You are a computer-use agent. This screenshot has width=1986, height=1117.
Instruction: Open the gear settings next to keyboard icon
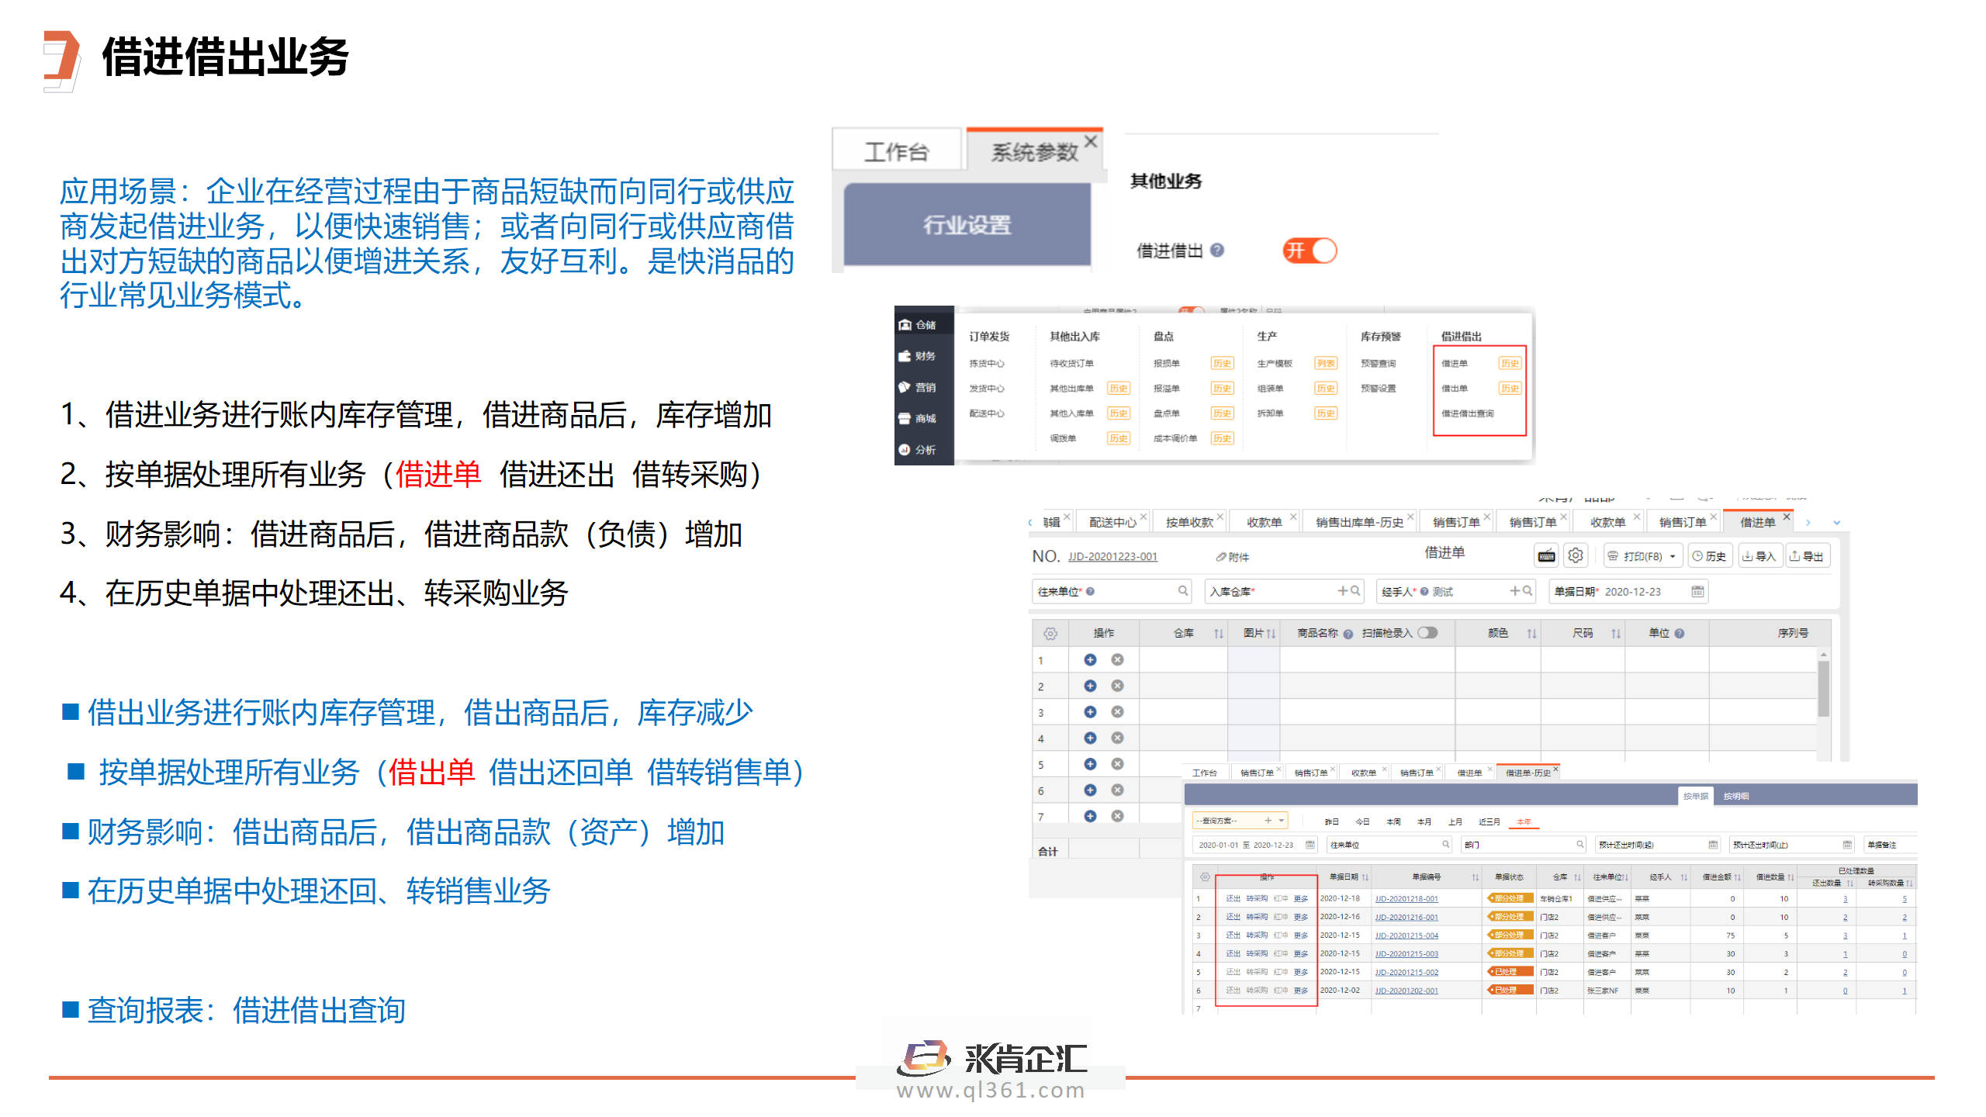1576,555
